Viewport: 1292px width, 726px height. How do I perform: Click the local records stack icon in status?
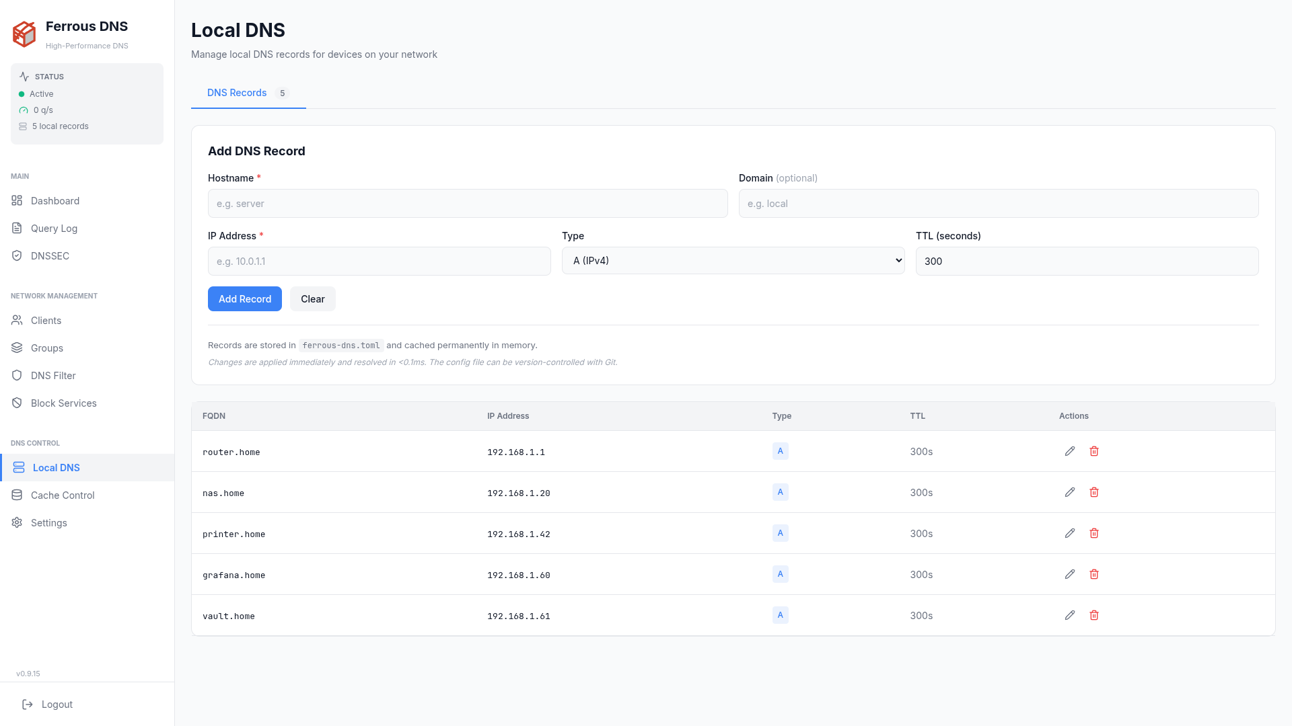(x=23, y=126)
